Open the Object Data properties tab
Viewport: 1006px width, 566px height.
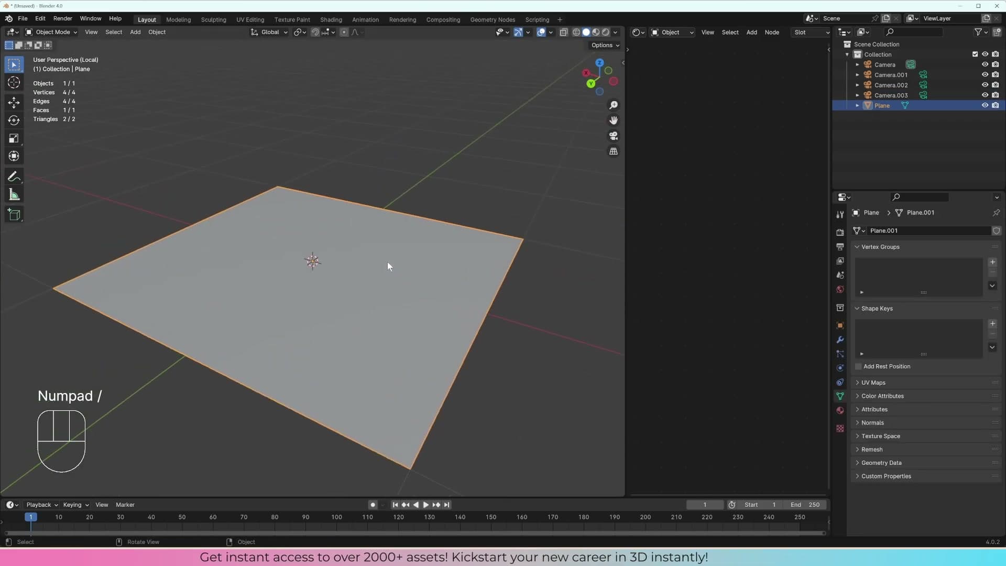[840, 396]
